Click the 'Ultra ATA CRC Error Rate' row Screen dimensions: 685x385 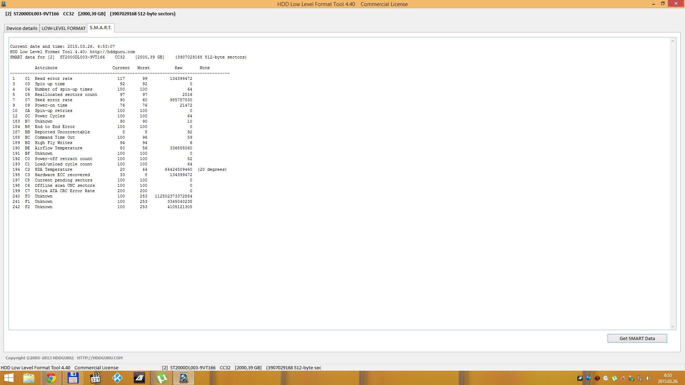point(102,191)
